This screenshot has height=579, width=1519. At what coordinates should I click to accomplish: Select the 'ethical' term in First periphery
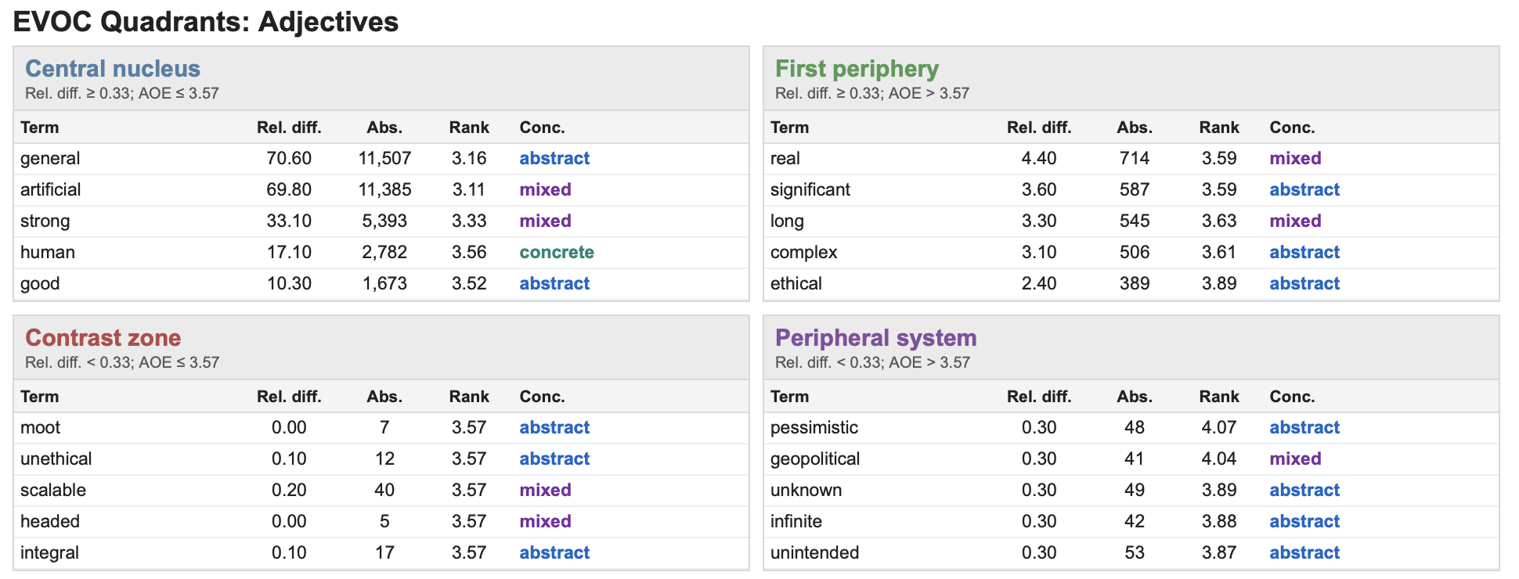click(796, 283)
